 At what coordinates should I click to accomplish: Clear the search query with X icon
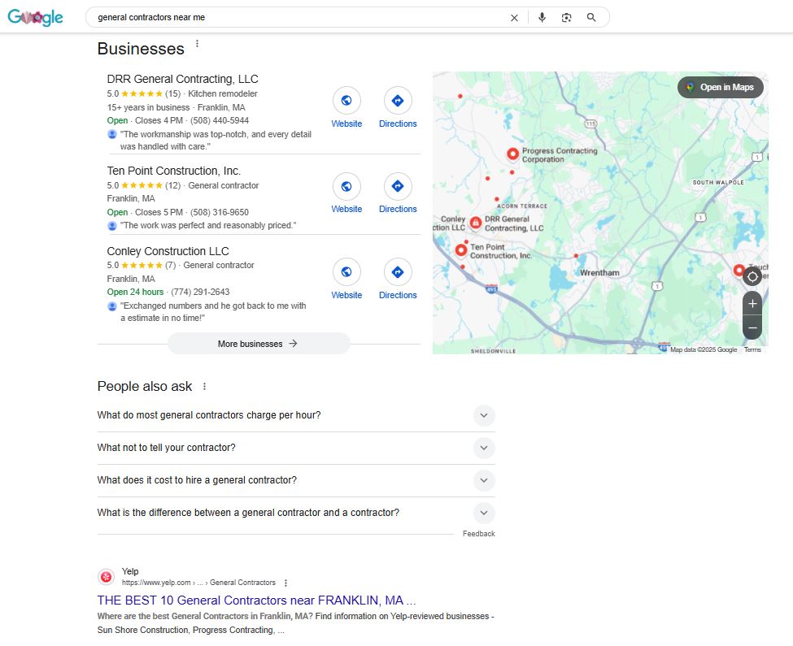tap(514, 18)
